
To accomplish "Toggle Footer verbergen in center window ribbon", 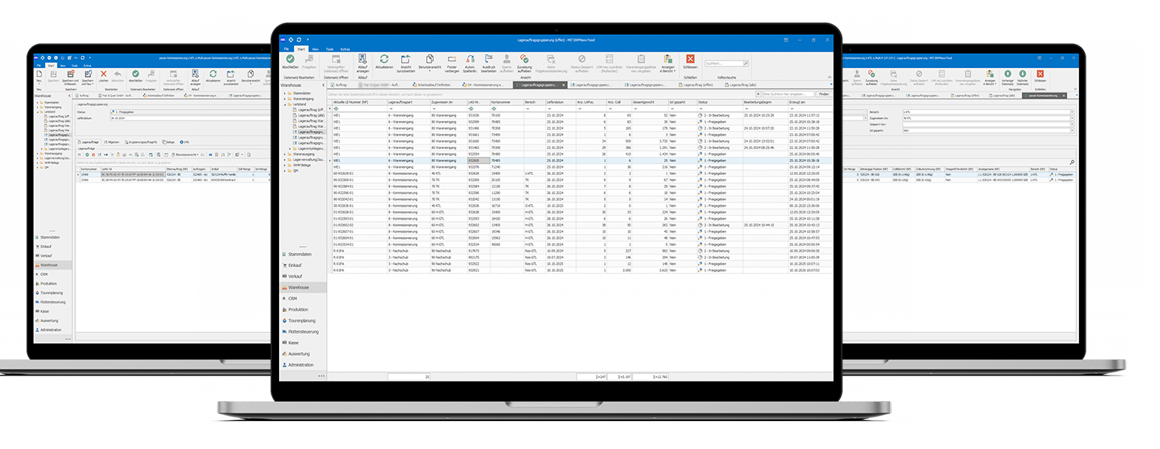I will pyautogui.click(x=452, y=61).
